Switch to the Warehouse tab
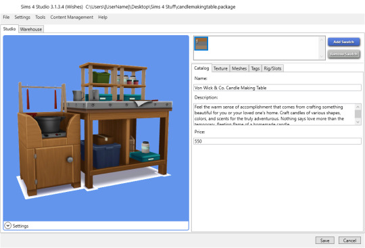Image resolution: width=365 pixels, height=248 pixels. point(31,29)
